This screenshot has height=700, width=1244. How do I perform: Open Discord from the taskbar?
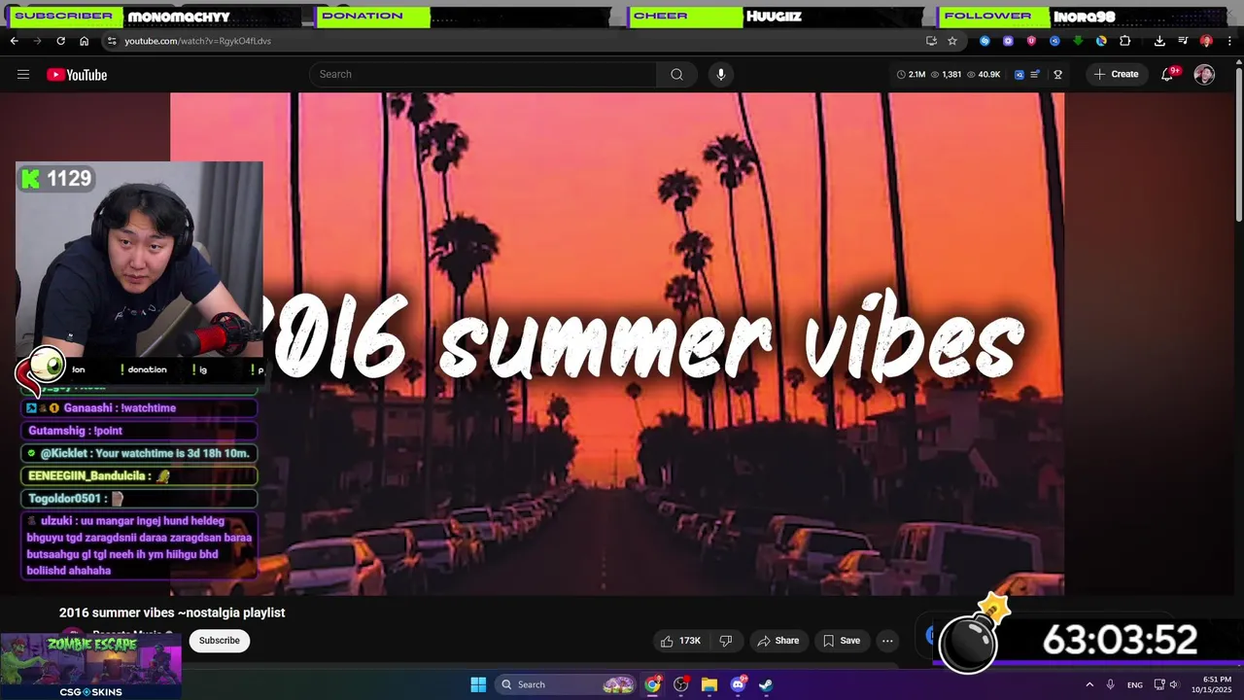point(738,684)
